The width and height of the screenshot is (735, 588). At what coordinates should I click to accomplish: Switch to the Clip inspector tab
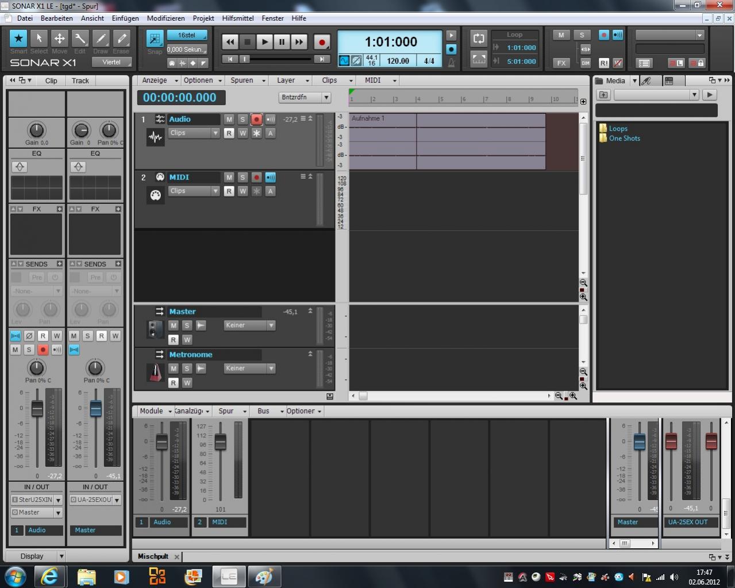pyautogui.click(x=51, y=81)
